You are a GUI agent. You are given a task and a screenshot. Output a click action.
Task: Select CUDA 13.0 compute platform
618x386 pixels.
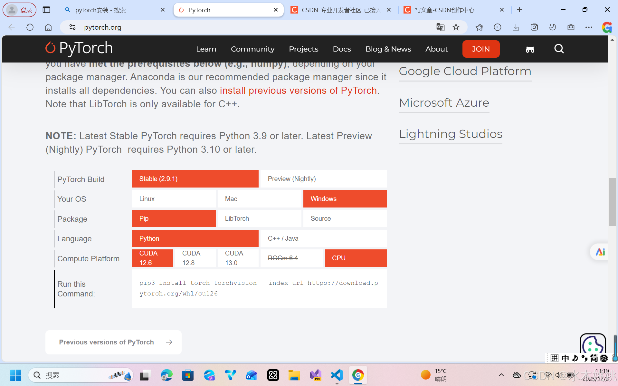238,258
